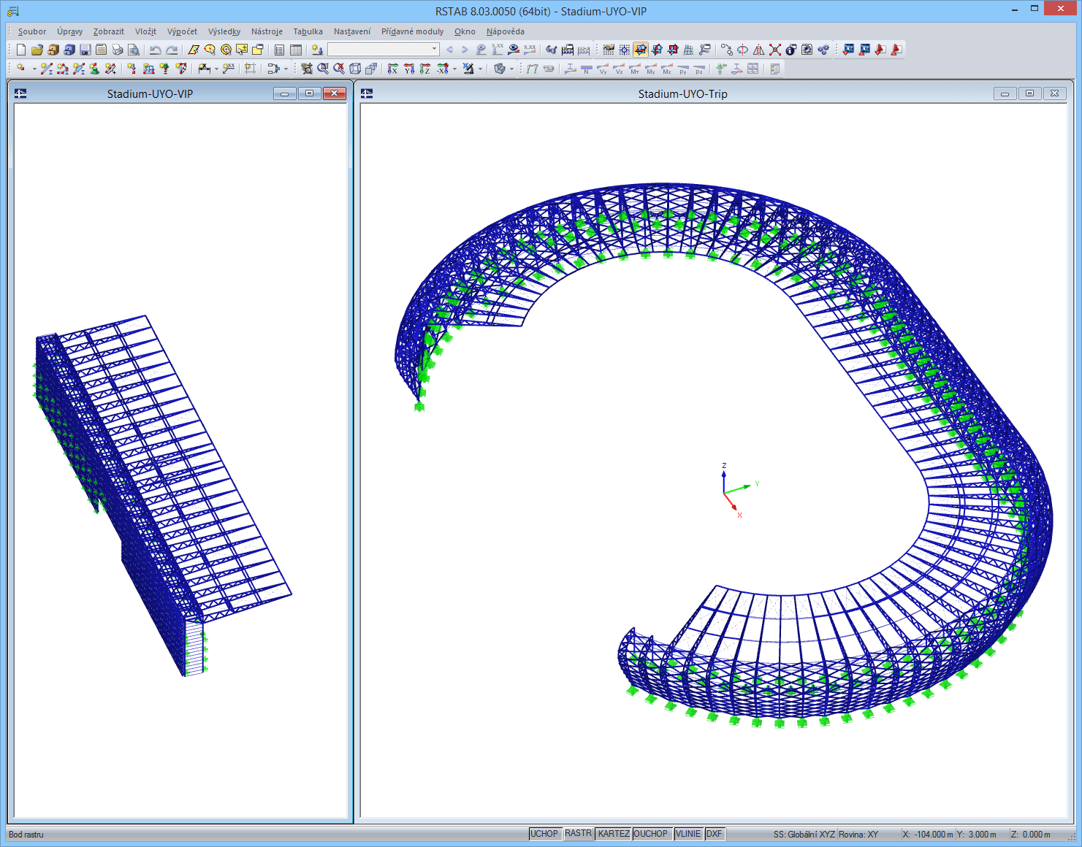
Task: Select the Print icon
Action: tap(117, 50)
